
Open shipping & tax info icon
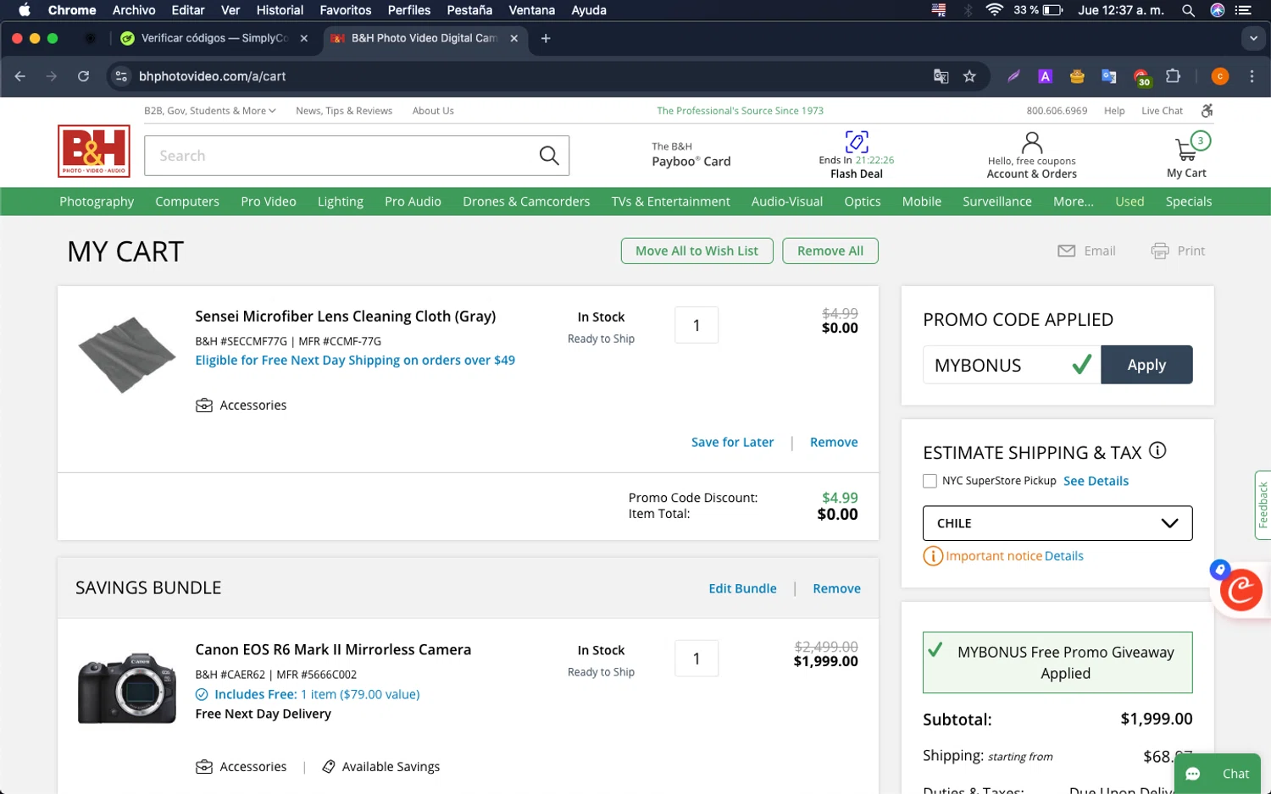tap(1157, 451)
